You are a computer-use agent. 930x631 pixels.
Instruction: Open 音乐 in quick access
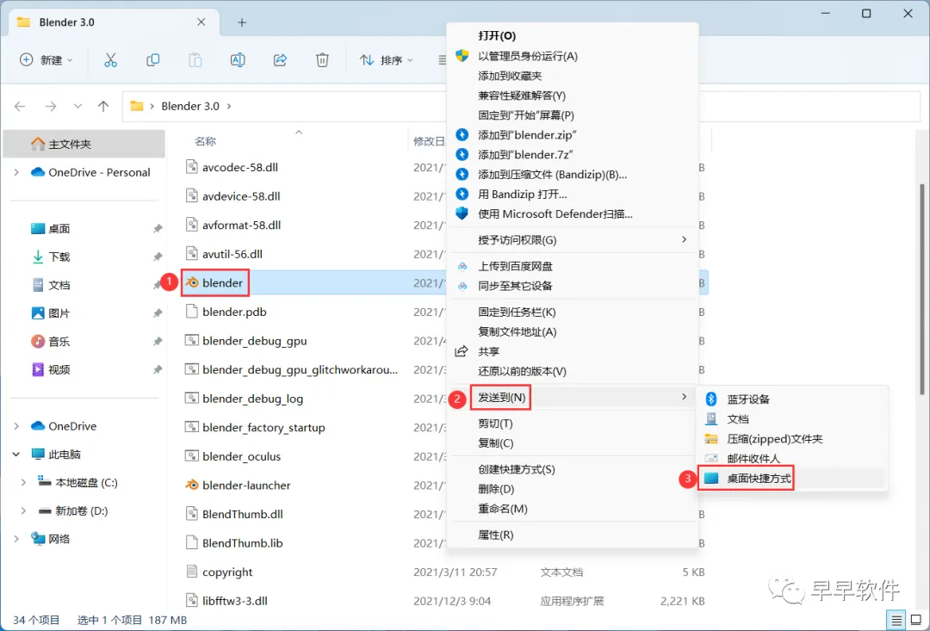(x=59, y=342)
